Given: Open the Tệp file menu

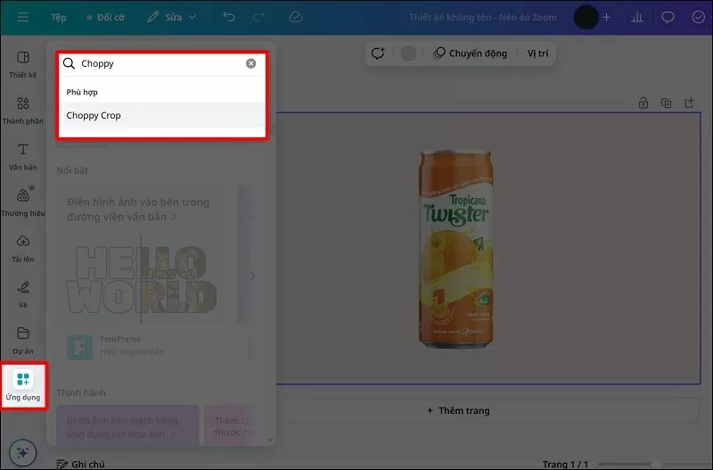Looking at the screenshot, I should [59, 17].
